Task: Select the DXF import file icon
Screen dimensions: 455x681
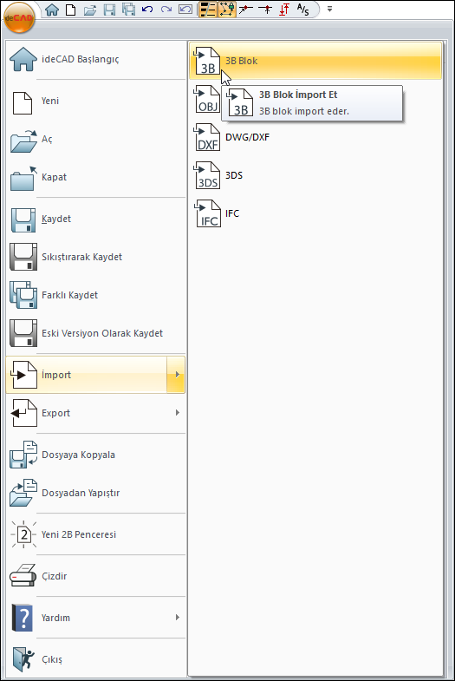Action: point(207,137)
